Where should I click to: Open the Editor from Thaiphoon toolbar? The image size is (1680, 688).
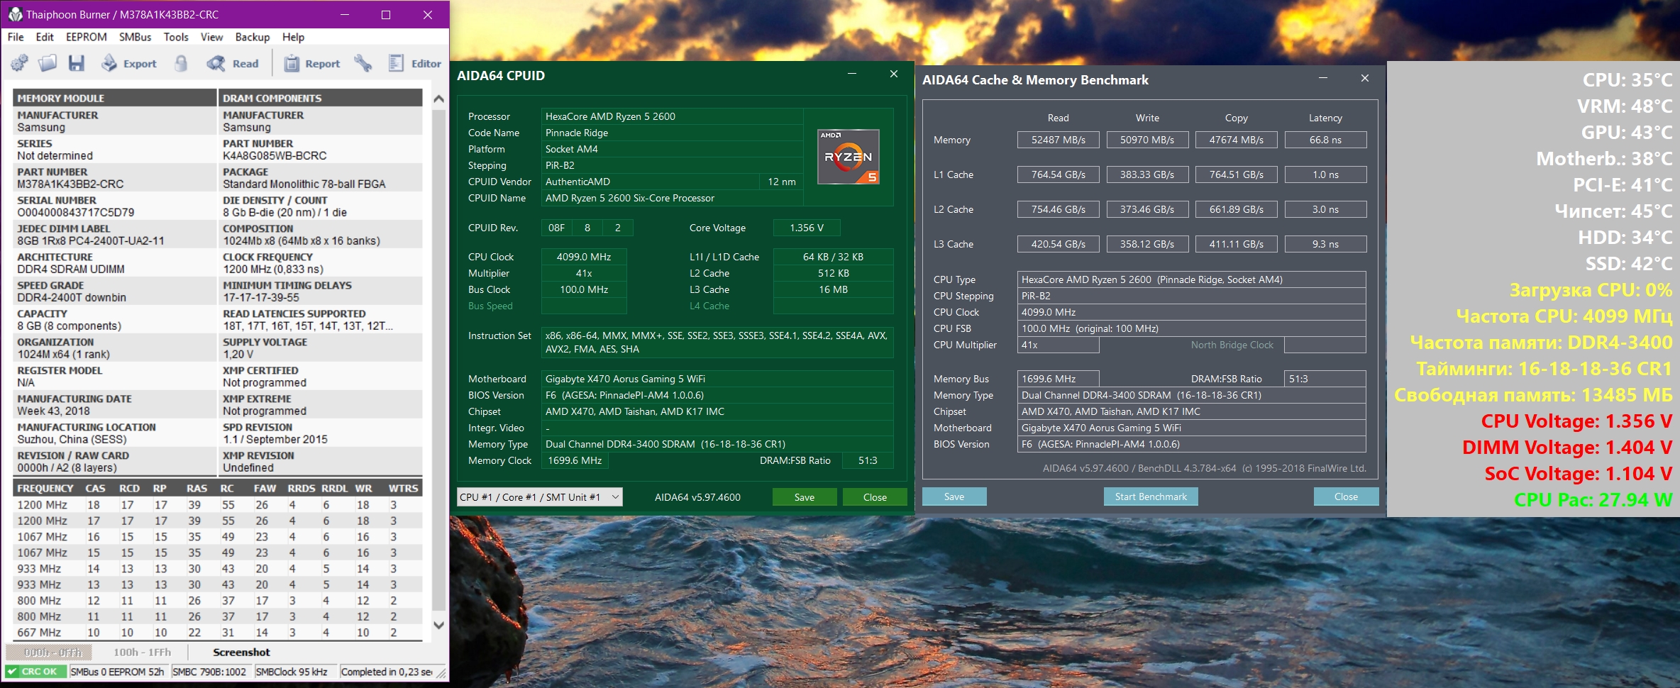[x=415, y=64]
